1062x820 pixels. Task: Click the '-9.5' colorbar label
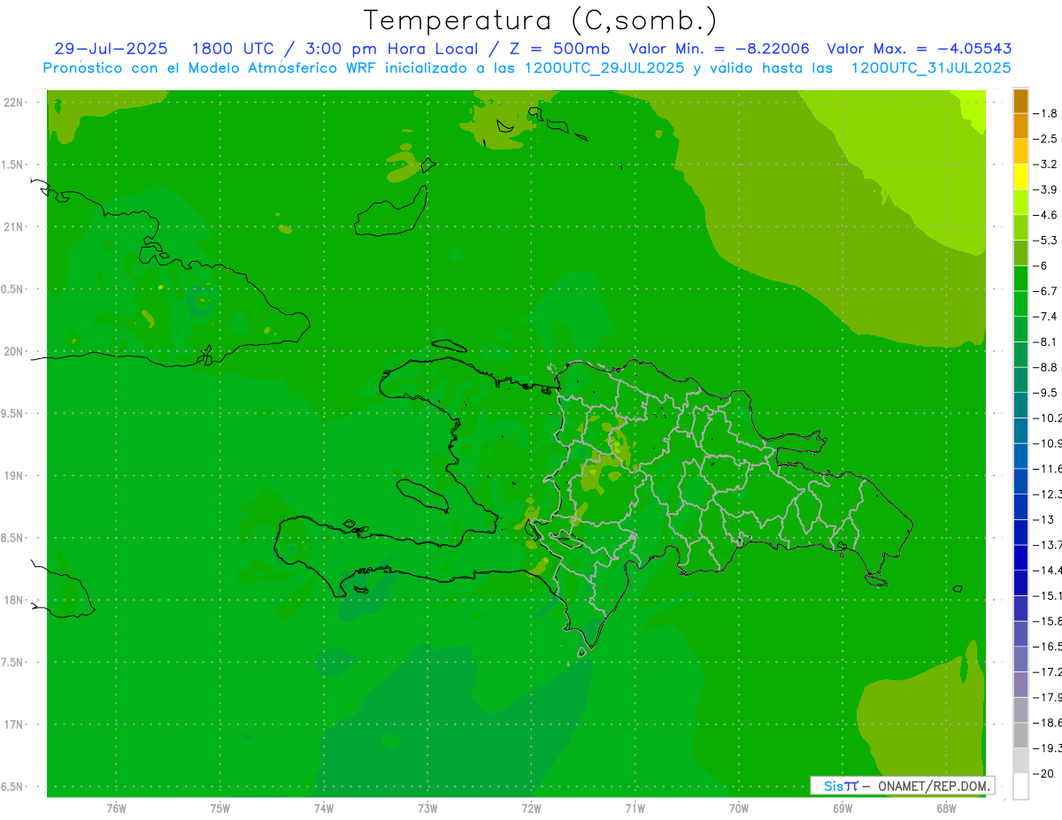(1045, 392)
